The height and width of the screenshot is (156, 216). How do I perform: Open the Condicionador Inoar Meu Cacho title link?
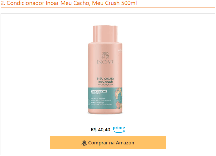(69, 3)
